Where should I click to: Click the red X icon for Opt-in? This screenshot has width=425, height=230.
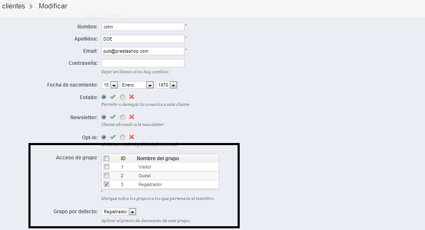coord(131,137)
